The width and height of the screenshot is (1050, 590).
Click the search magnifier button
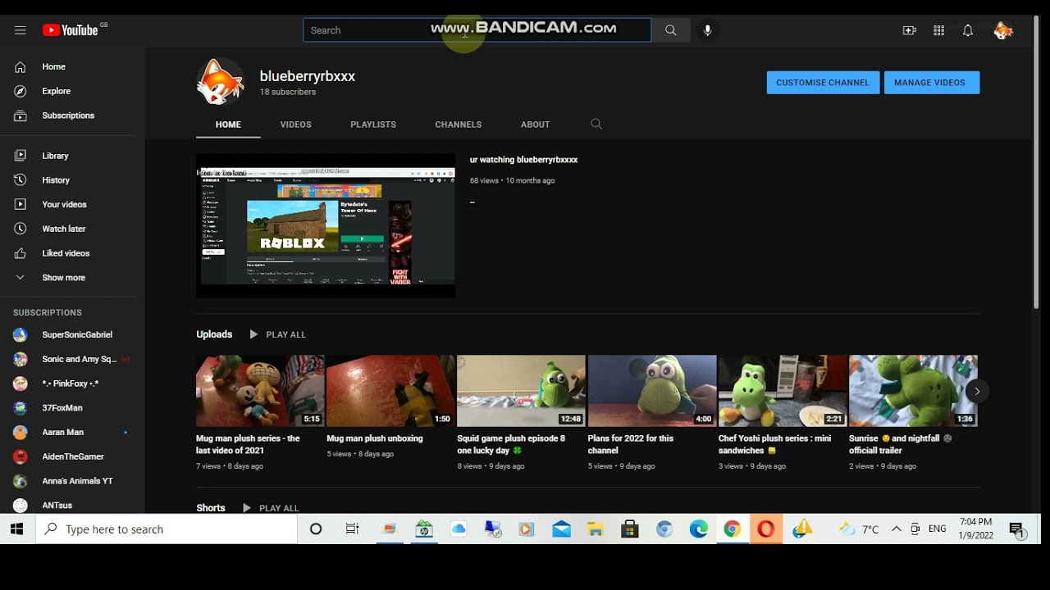(x=671, y=30)
